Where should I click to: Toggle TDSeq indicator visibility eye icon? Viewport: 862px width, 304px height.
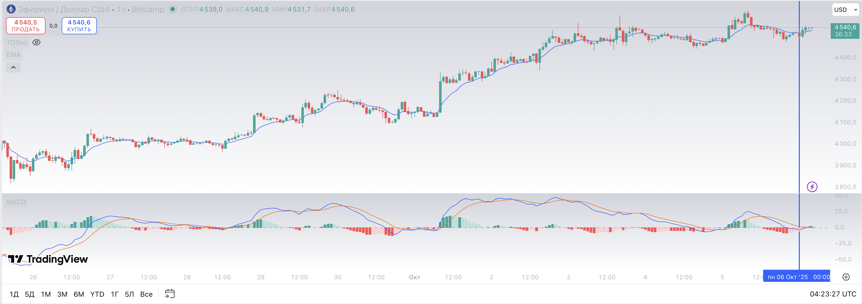36,42
